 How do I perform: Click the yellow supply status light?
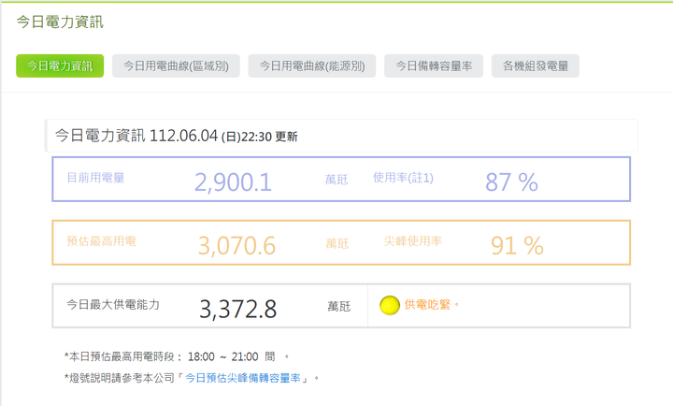(x=390, y=306)
